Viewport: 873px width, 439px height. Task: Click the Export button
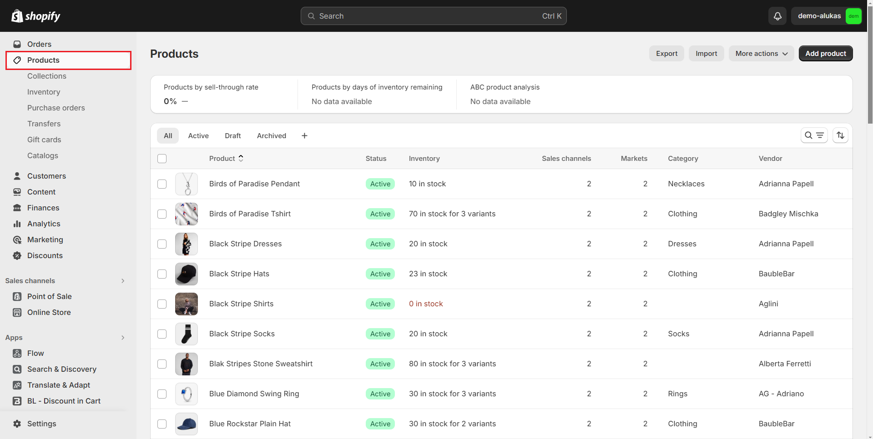[x=666, y=54]
